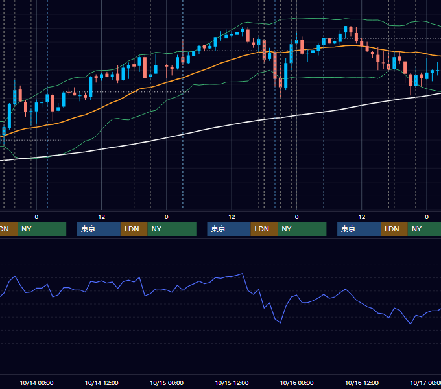Click the 10/14 00:00 date label
Viewport: 441px width, 389px height.
[36, 383]
